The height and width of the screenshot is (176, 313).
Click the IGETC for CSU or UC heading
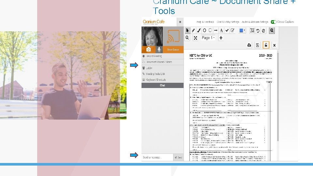tap(201, 55)
